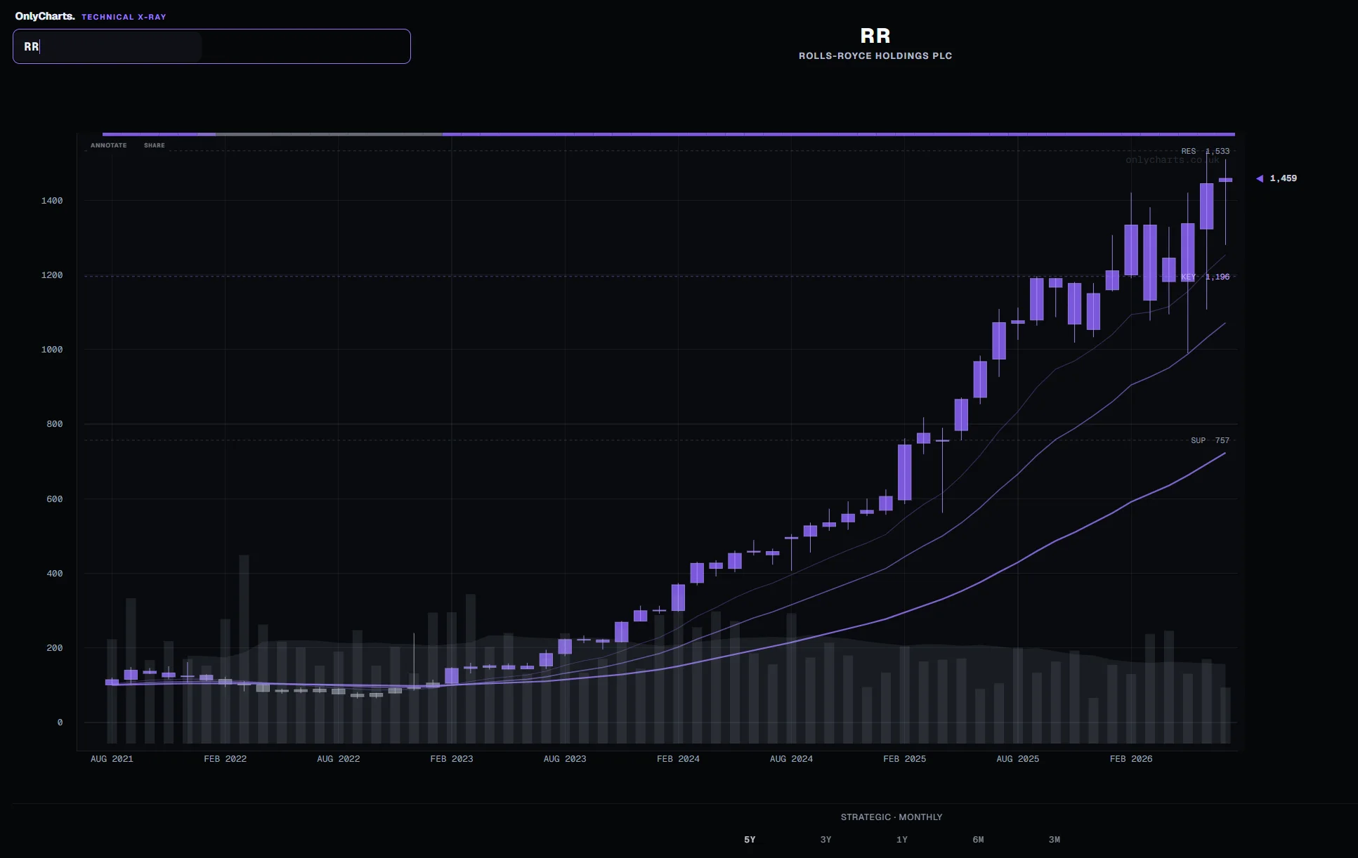Viewport: 1358px width, 858px height.
Task: Switch to the 1Y timeframe
Action: tap(902, 840)
